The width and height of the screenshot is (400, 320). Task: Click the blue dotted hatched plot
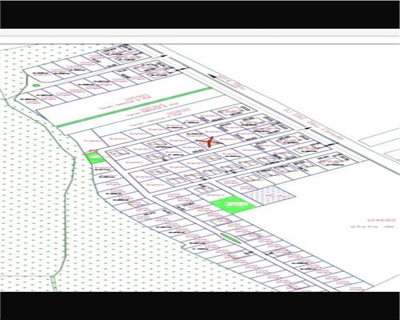(x=270, y=196)
